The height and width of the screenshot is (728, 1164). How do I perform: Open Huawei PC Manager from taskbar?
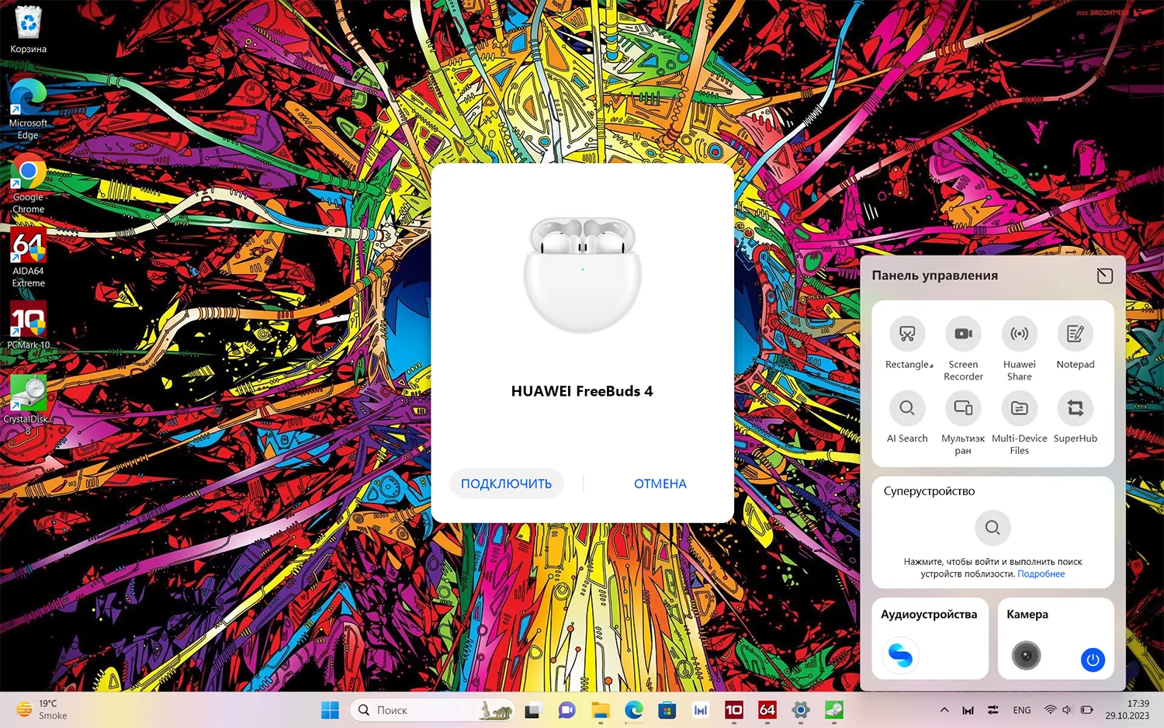(x=701, y=710)
